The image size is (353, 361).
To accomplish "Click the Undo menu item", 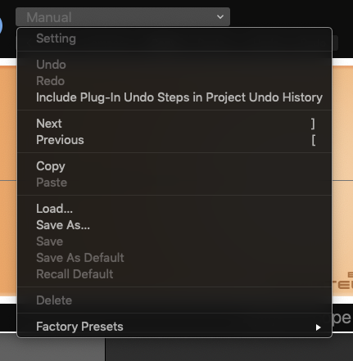I will [174, 65].
